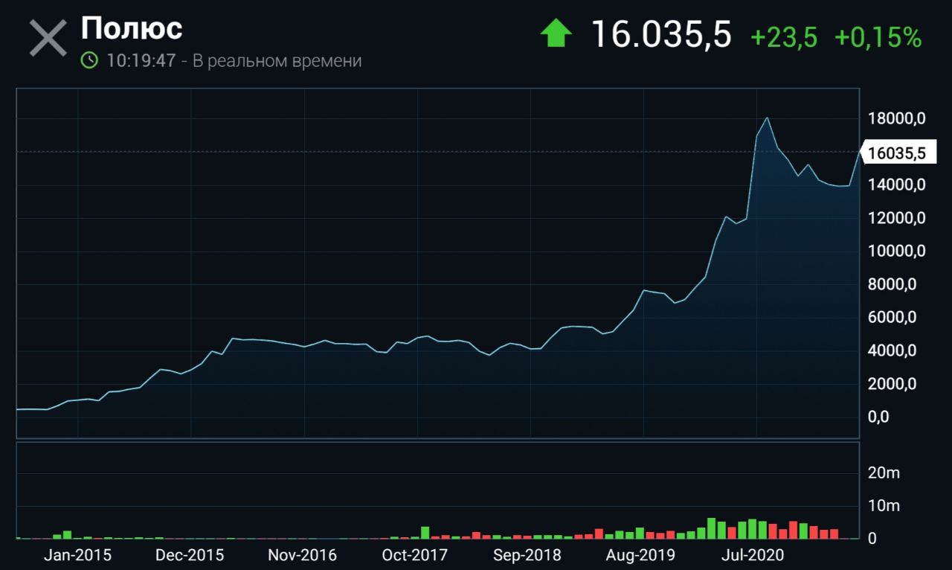Screen dimensions: 952x570
Task: Click the tall green volume bar at Oct-2017
Action: 425,533
